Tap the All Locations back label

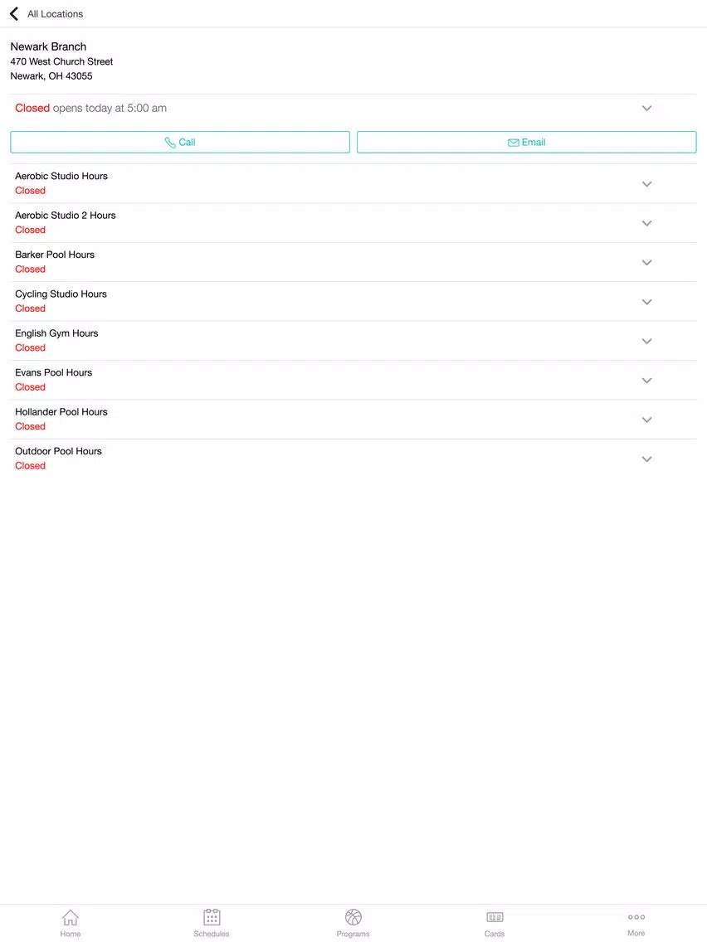pos(56,14)
